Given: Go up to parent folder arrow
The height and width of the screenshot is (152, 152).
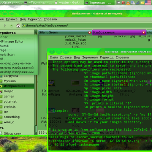Looking at the screenshot, I should click(x=11, y=26).
